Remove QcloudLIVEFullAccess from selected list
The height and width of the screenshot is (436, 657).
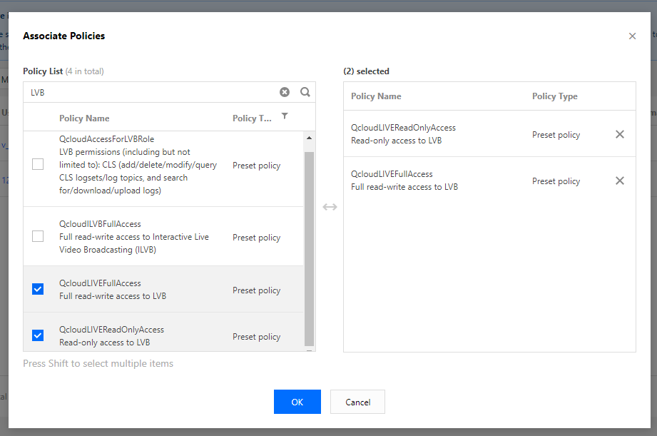click(x=619, y=181)
